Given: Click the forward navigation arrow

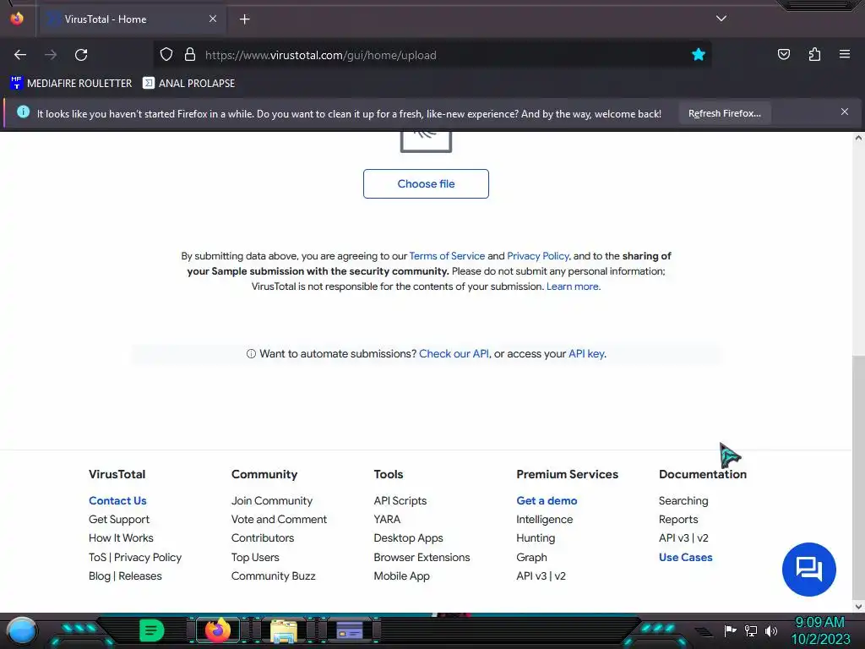Looking at the screenshot, I should pyautogui.click(x=51, y=55).
